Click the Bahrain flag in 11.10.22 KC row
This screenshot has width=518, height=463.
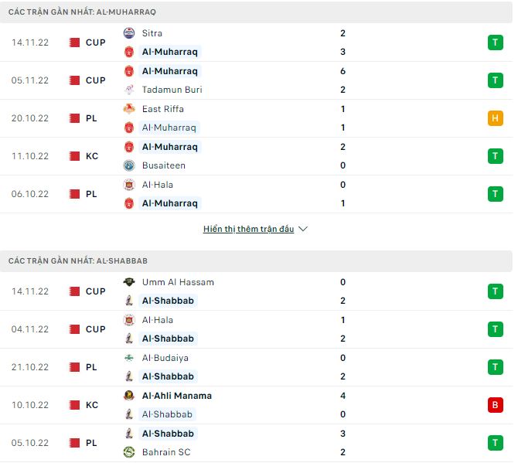tap(75, 156)
